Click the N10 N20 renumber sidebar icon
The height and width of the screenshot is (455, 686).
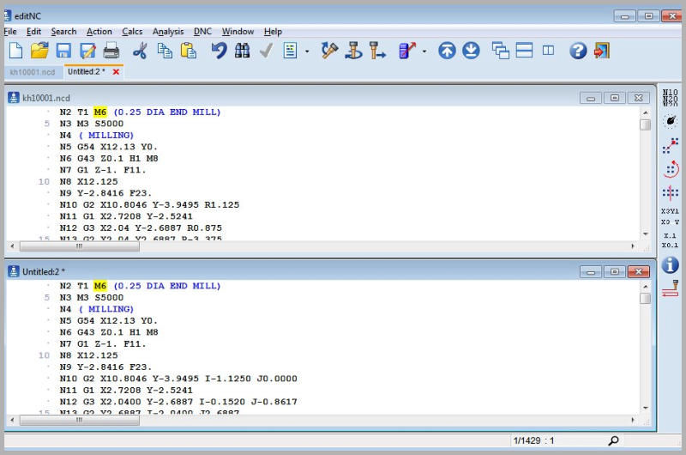(670, 98)
